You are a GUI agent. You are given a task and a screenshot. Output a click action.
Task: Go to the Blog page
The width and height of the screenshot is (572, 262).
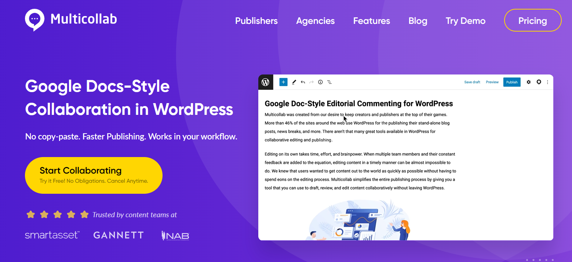pyautogui.click(x=418, y=21)
